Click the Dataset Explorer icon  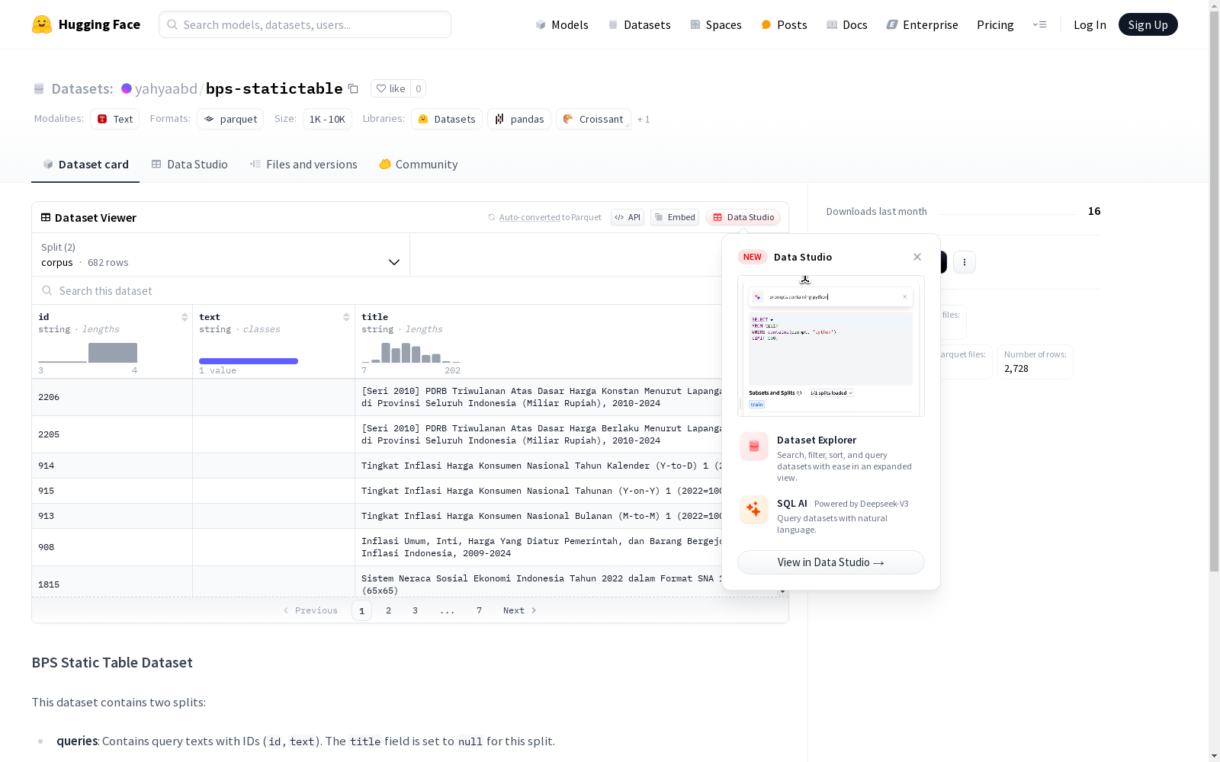(x=754, y=447)
